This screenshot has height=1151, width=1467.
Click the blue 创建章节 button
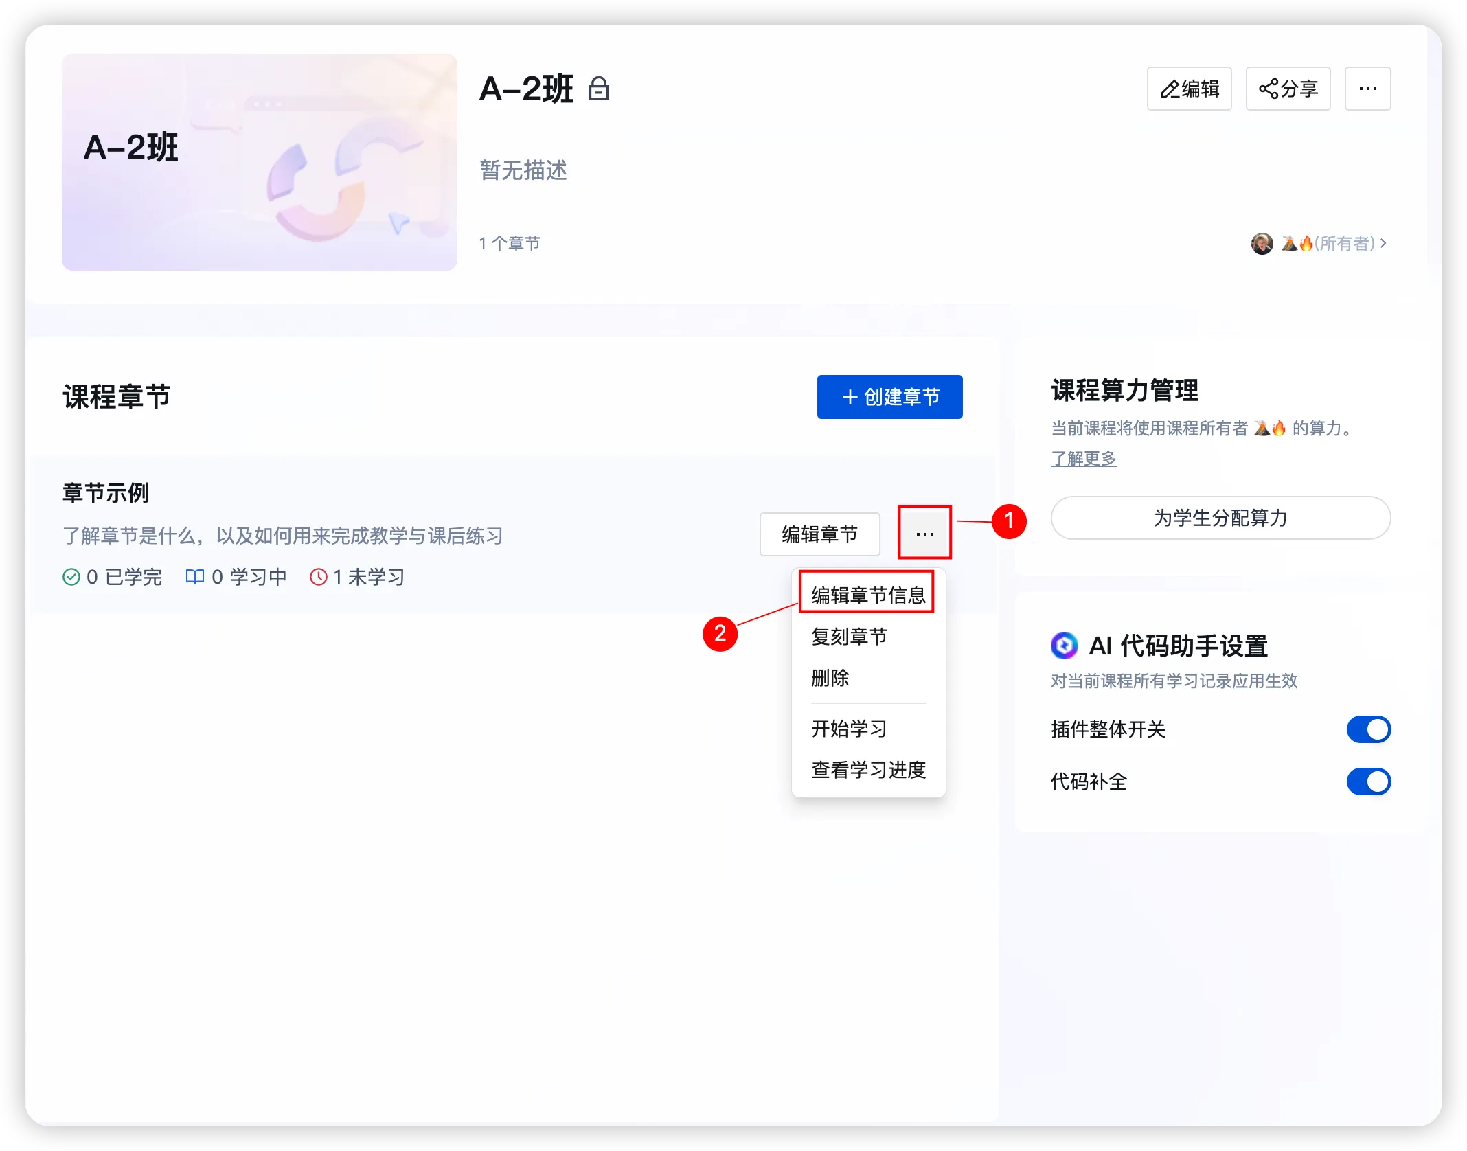[x=889, y=397]
